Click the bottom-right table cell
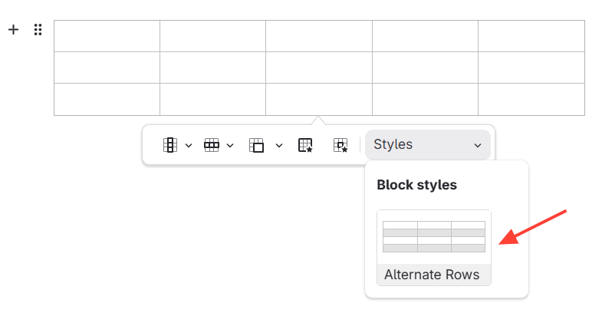The image size is (602, 313). [x=531, y=99]
